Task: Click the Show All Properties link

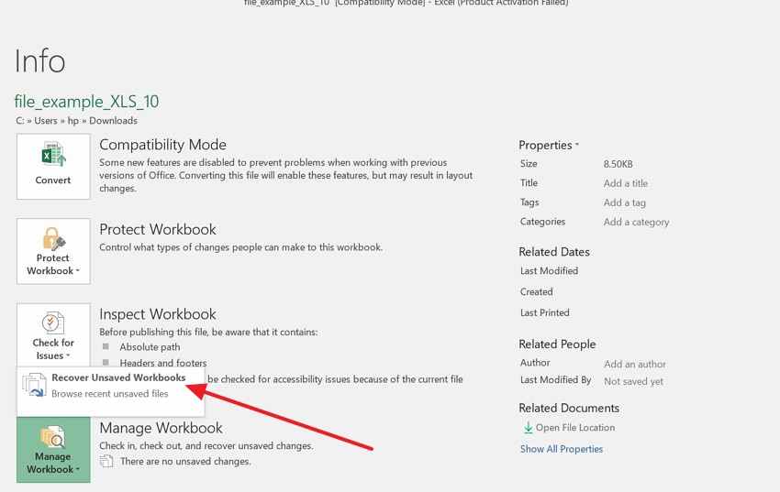Action: click(561, 449)
